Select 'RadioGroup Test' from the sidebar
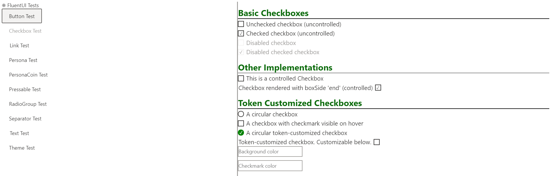The height and width of the screenshot is (176, 551). click(28, 104)
